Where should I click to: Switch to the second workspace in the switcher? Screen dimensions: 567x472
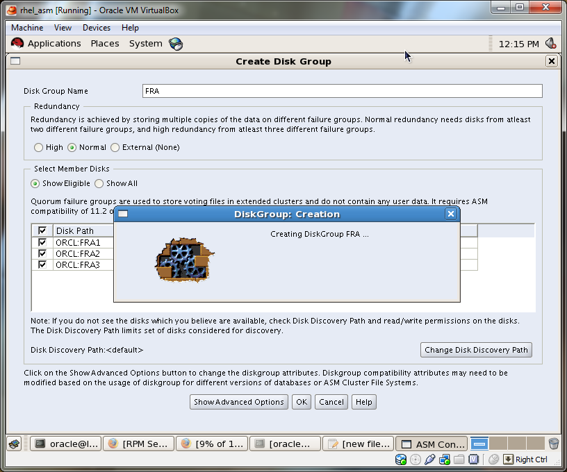point(498,444)
